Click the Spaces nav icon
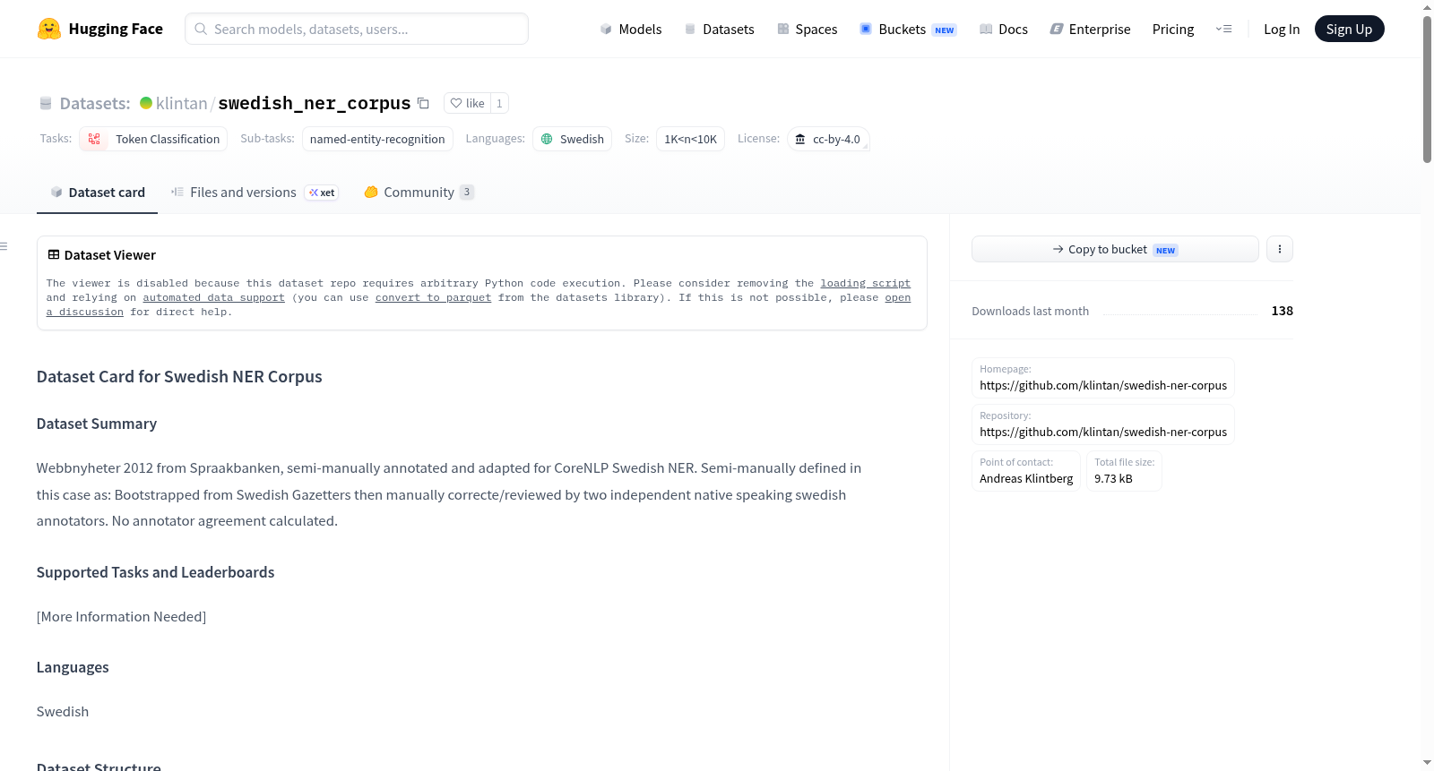Screen dimensions: 1434x771 783,30
